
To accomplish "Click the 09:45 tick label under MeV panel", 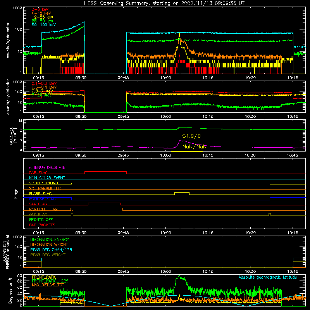I will coord(123,117).
